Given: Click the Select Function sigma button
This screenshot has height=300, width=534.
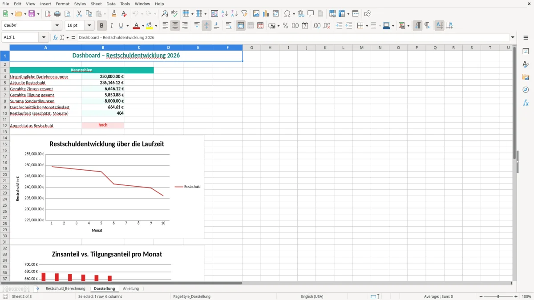Looking at the screenshot, I should 62,38.
